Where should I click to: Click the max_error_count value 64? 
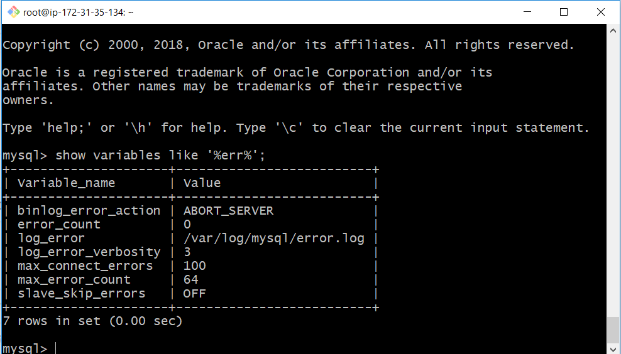191,280
